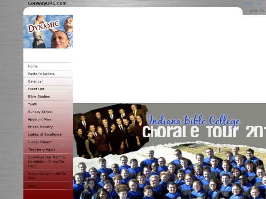
Task: Open the Home menu item
Action: tap(48, 66)
